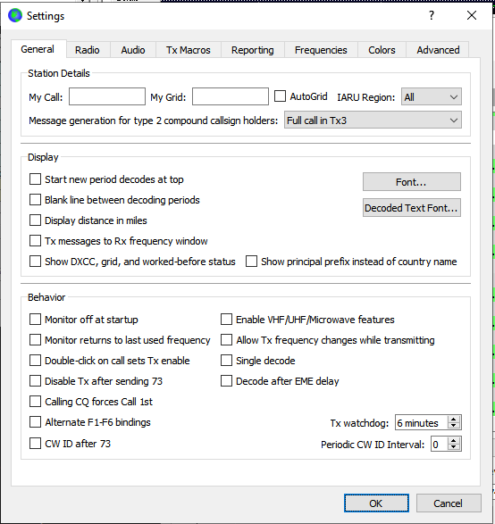Click the My Call input field
Screen dimensions: 495x524
point(107,96)
